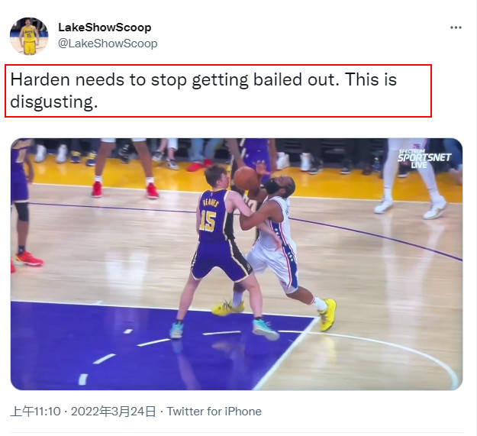This screenshot has height=436, width=477.
Task: Click the basketball in the photo
Action: point(245,179)
